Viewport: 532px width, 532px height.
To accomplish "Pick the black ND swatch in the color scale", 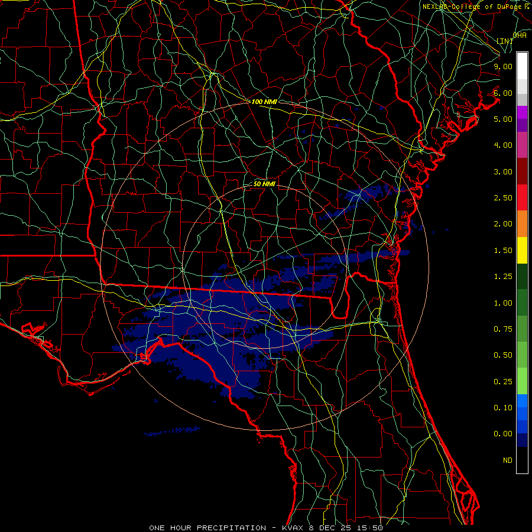I will [522, 460].
